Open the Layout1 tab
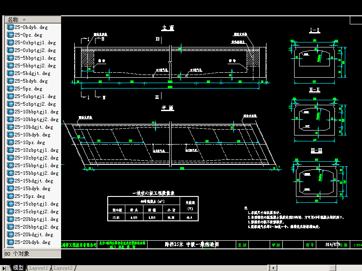Screen dimensions: 362x271 coord(38,268)
